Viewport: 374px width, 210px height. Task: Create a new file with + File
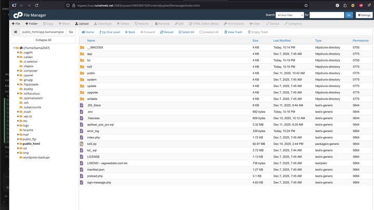[x=16, y=23]
